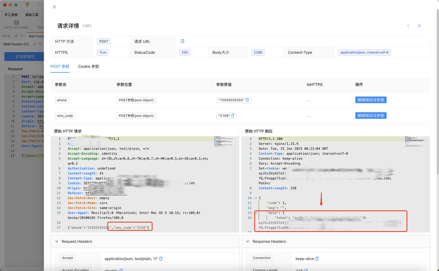Click 模糊测试该参数 for the sms_code row

pos(371,116)
